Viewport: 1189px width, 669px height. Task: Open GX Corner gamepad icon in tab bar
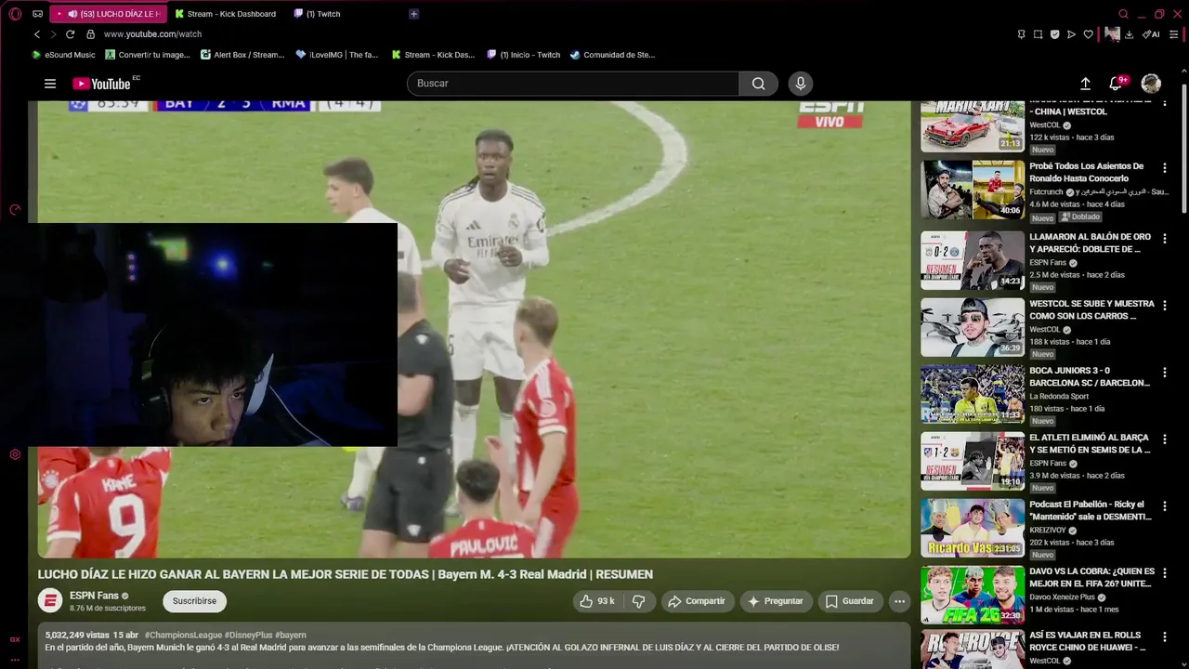[x=37, y=14]
